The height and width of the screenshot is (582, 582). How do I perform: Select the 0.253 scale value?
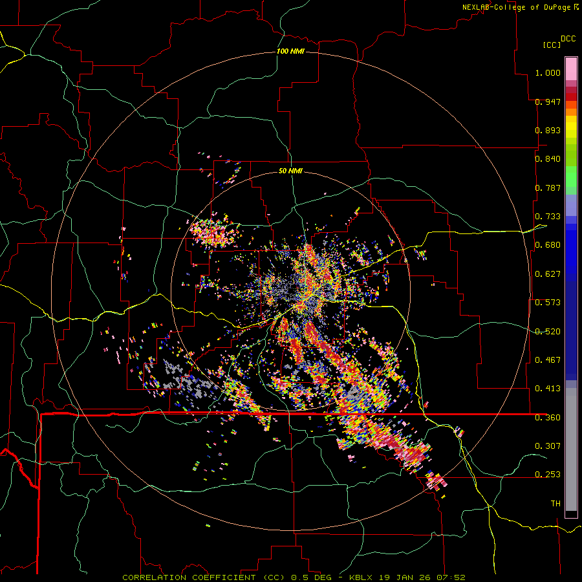tap(548, 475)
